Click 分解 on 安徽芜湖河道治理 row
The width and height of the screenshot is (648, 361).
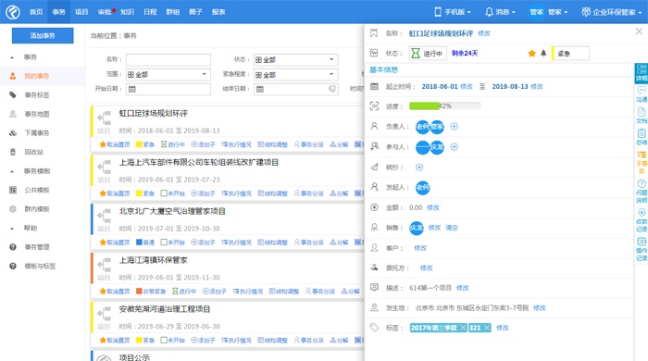pos(339,341)
